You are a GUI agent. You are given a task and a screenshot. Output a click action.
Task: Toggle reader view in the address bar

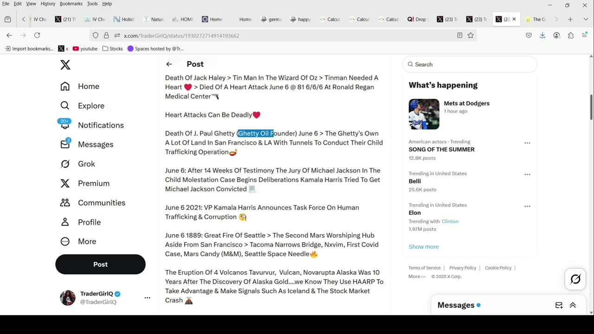pyautogui.click(x=459, y=35)
